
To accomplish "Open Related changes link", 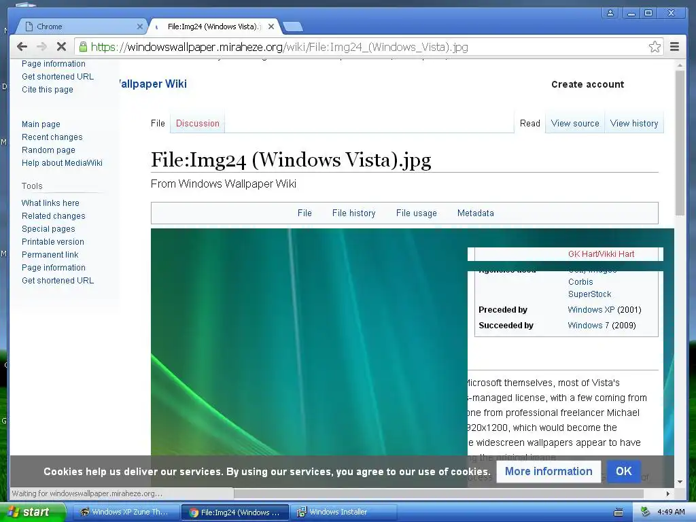I will [x=53, y=215].
